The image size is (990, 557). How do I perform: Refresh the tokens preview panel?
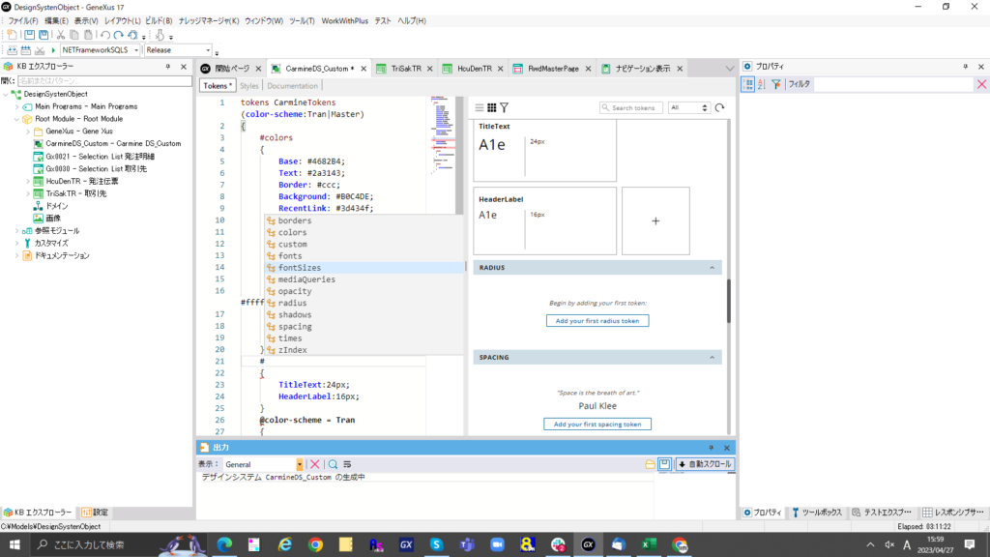[x=719, y=108]
